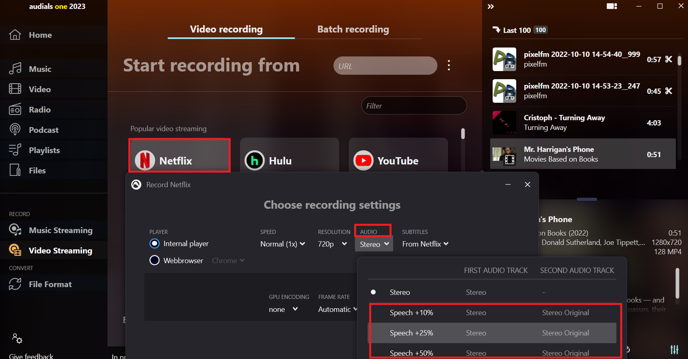
Task: Click the details panel resize handle
Action: [587, 199]
